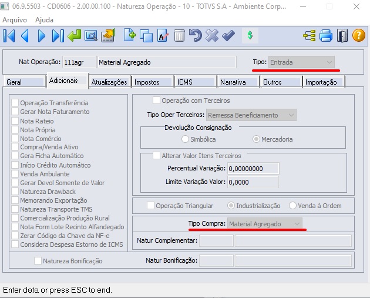Choose the Industrialização radio button
The width and height of the screenshot is (370, 298).
pyautogui.click(x=231, y=206)
